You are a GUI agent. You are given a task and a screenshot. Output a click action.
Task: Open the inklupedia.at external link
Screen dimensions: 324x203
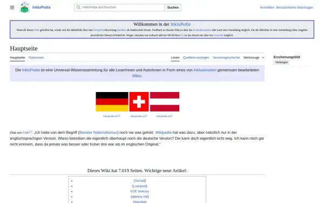click(164, 116)
